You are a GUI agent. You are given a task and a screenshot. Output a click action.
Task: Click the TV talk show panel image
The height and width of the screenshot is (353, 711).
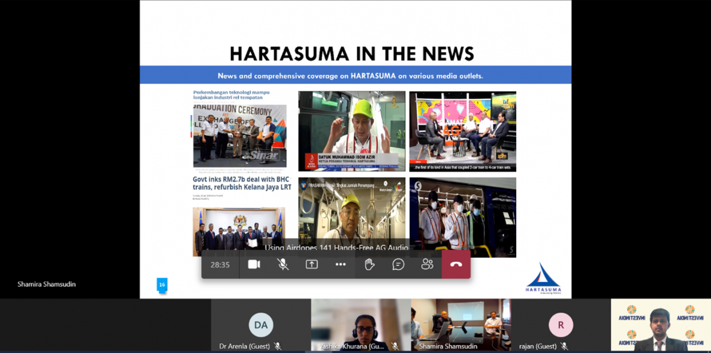(x=463, y=131)
